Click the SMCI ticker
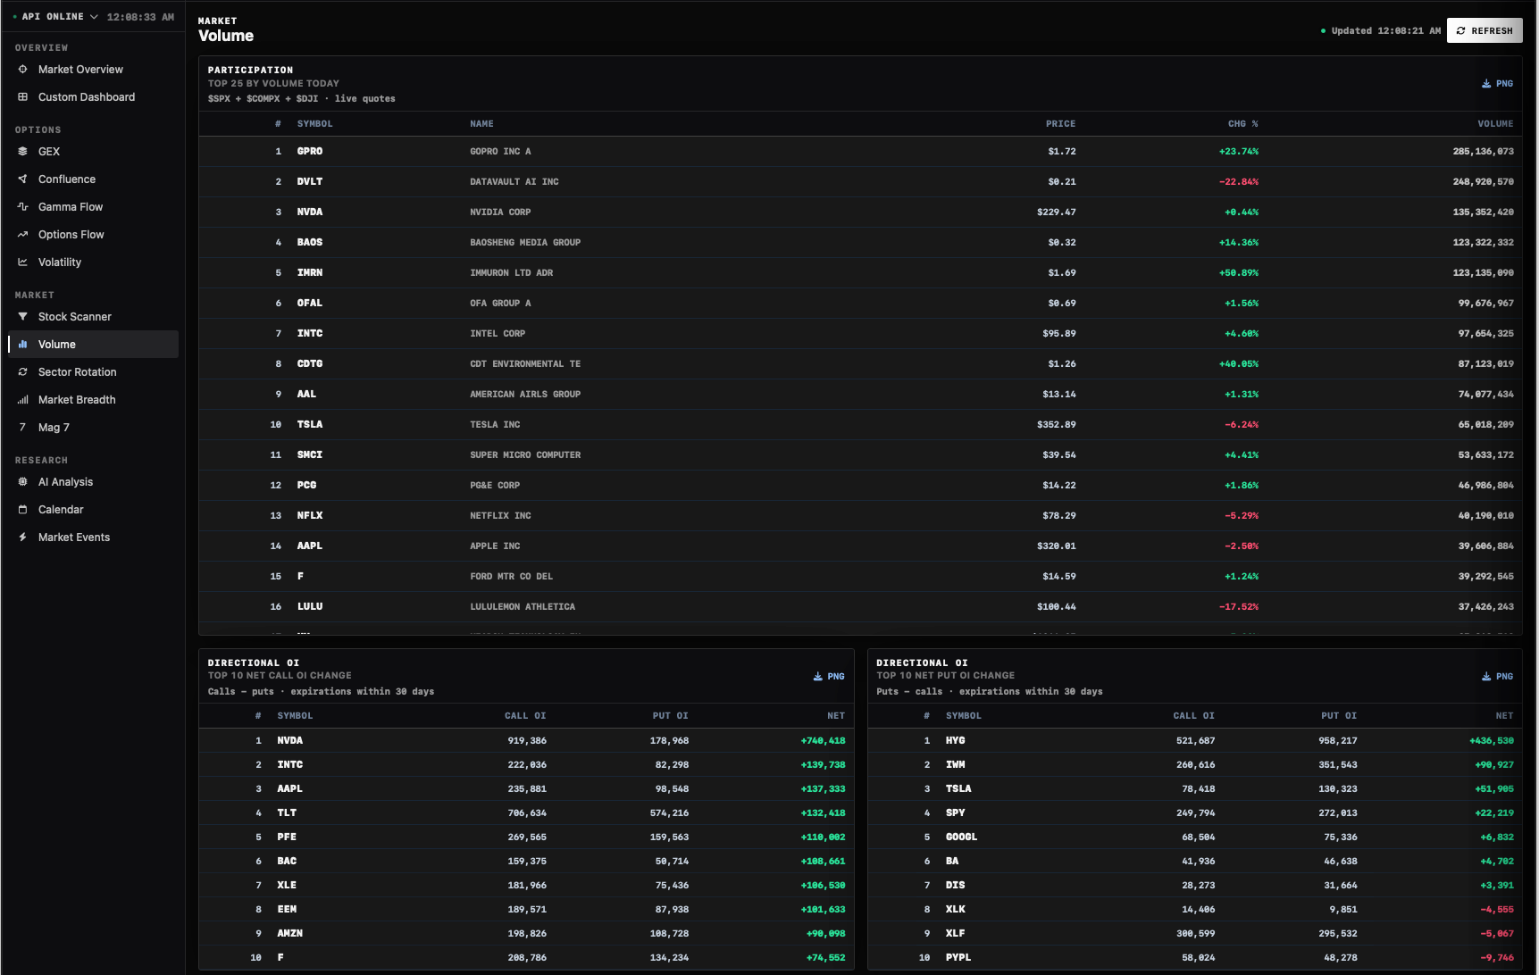Image resolution: width=1539 pixels, height=975 pixels. coord(310,454)
